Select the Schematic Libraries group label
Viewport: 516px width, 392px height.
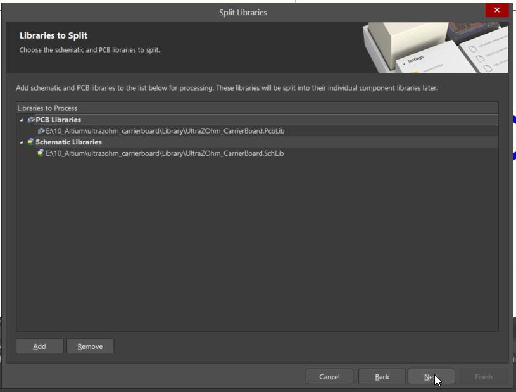[x=69, y=142]
